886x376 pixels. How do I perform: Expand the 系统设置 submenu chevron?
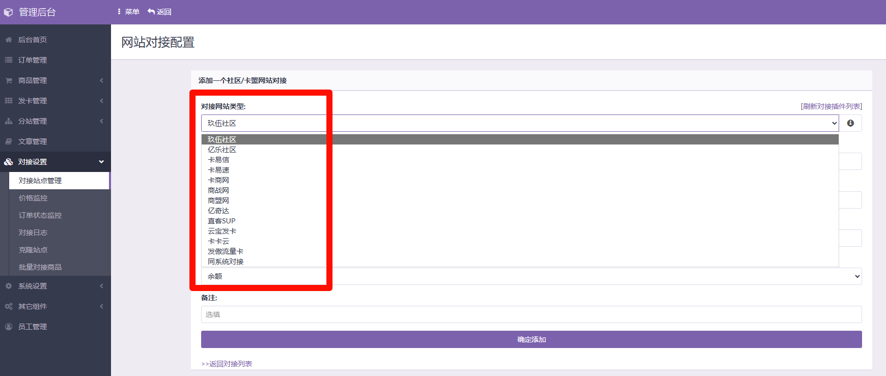click(101, 286)
